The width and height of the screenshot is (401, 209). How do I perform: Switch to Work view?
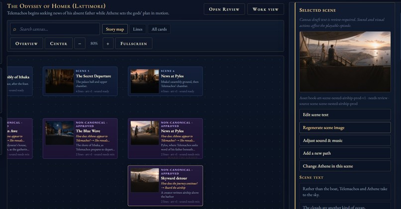click(266, 9)
